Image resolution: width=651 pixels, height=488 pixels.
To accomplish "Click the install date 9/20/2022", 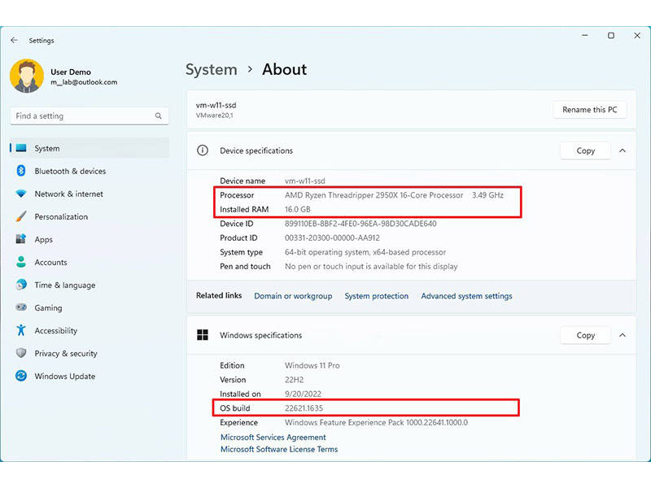I will tap(303, 394).
